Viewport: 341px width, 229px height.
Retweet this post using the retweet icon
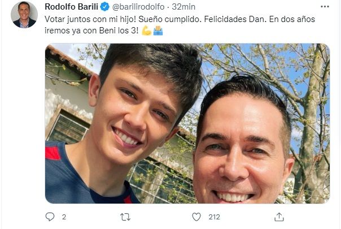[125, 217]
